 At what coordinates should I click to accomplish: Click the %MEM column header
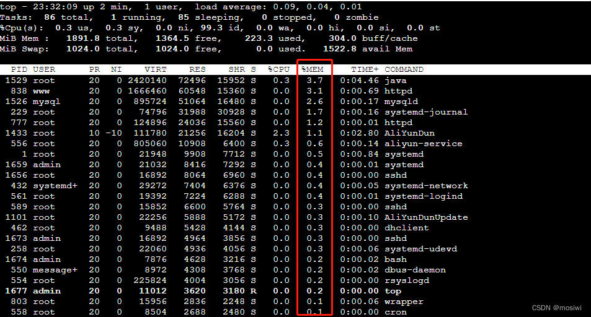312,69
